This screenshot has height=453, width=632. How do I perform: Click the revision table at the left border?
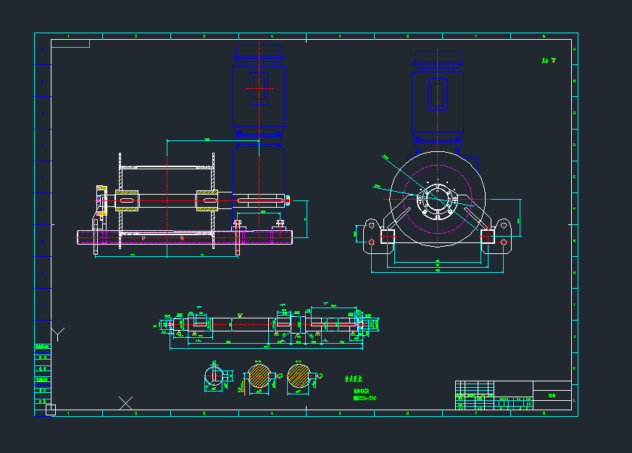tap(43, 374)
